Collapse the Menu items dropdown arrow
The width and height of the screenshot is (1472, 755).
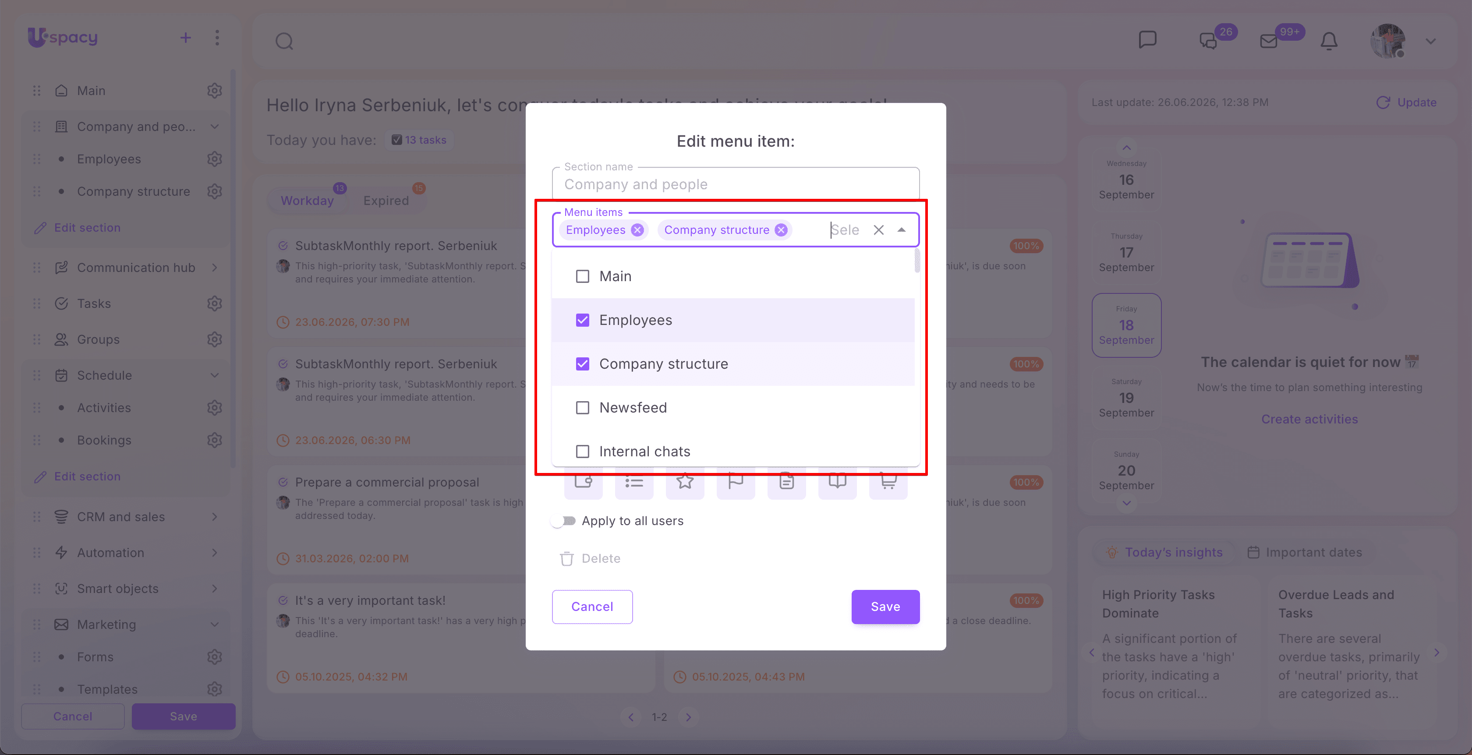902,229
